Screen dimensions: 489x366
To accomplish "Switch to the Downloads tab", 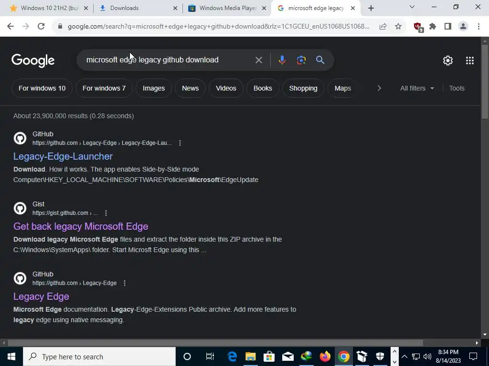I will tap(137, 8).
